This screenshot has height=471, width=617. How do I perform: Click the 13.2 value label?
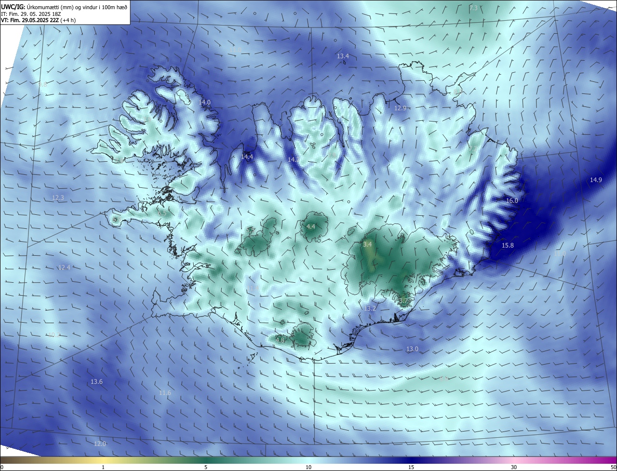pos(370,308)
